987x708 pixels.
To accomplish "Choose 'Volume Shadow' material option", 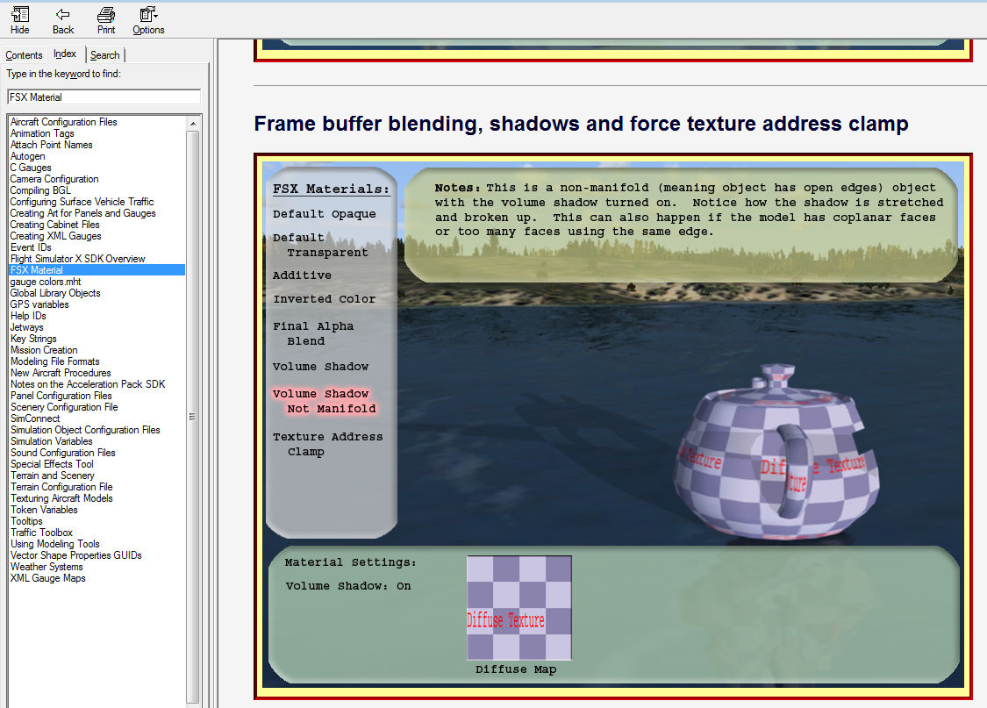I will (320, 366).
